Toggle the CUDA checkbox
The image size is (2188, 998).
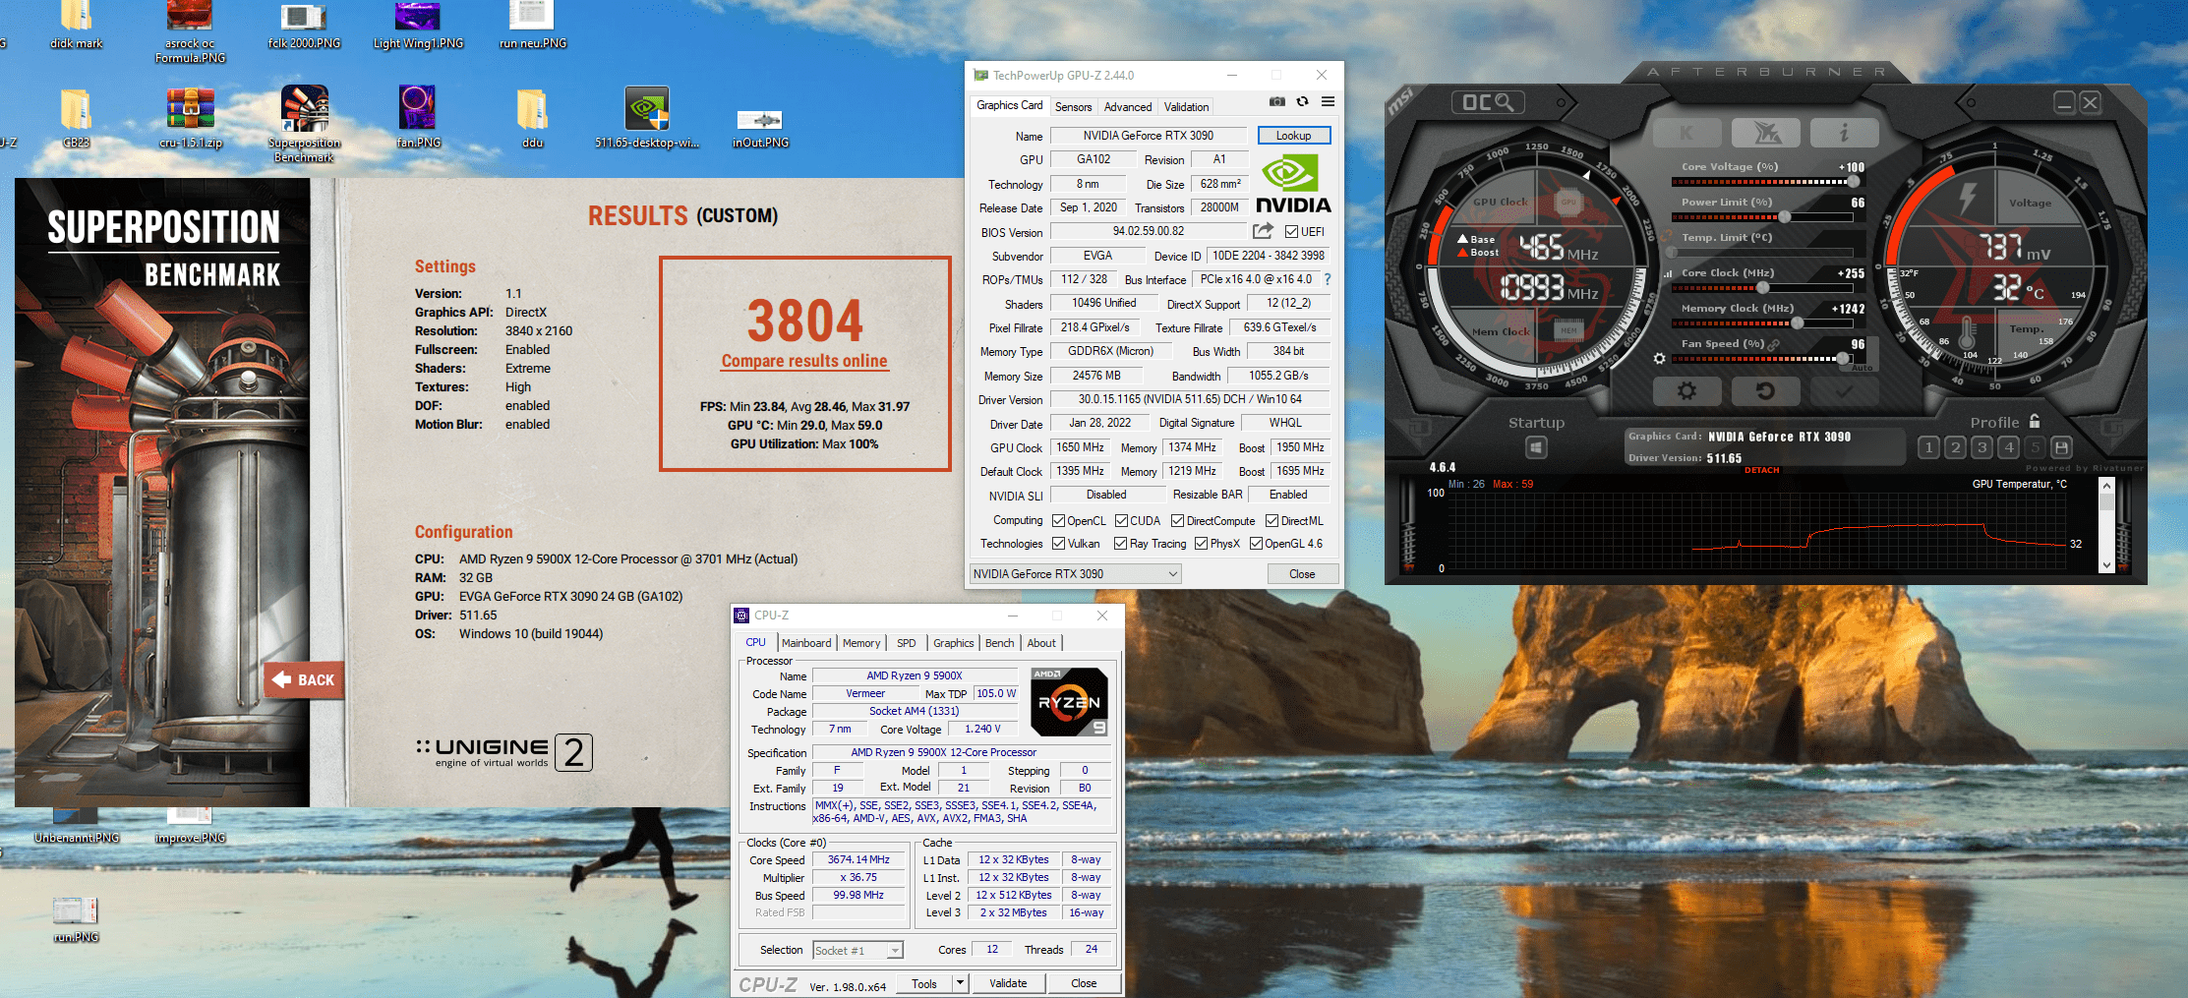coord(1121,521)
